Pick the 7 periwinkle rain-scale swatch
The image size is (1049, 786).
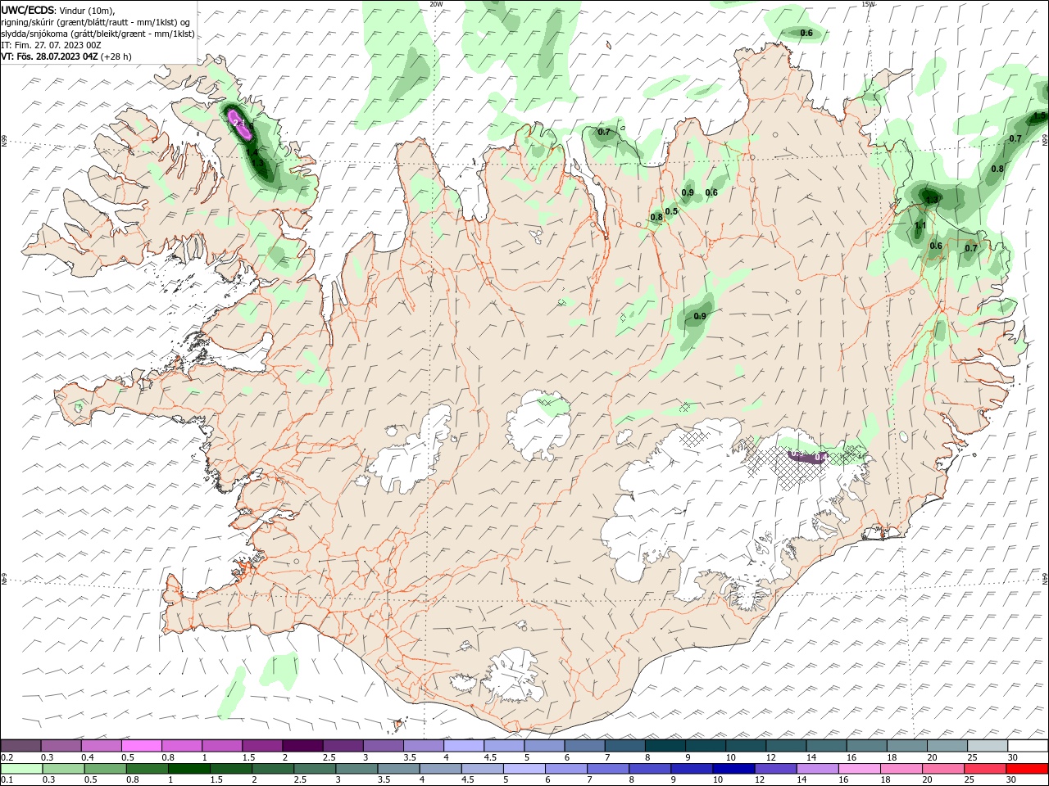click(608, 769)
